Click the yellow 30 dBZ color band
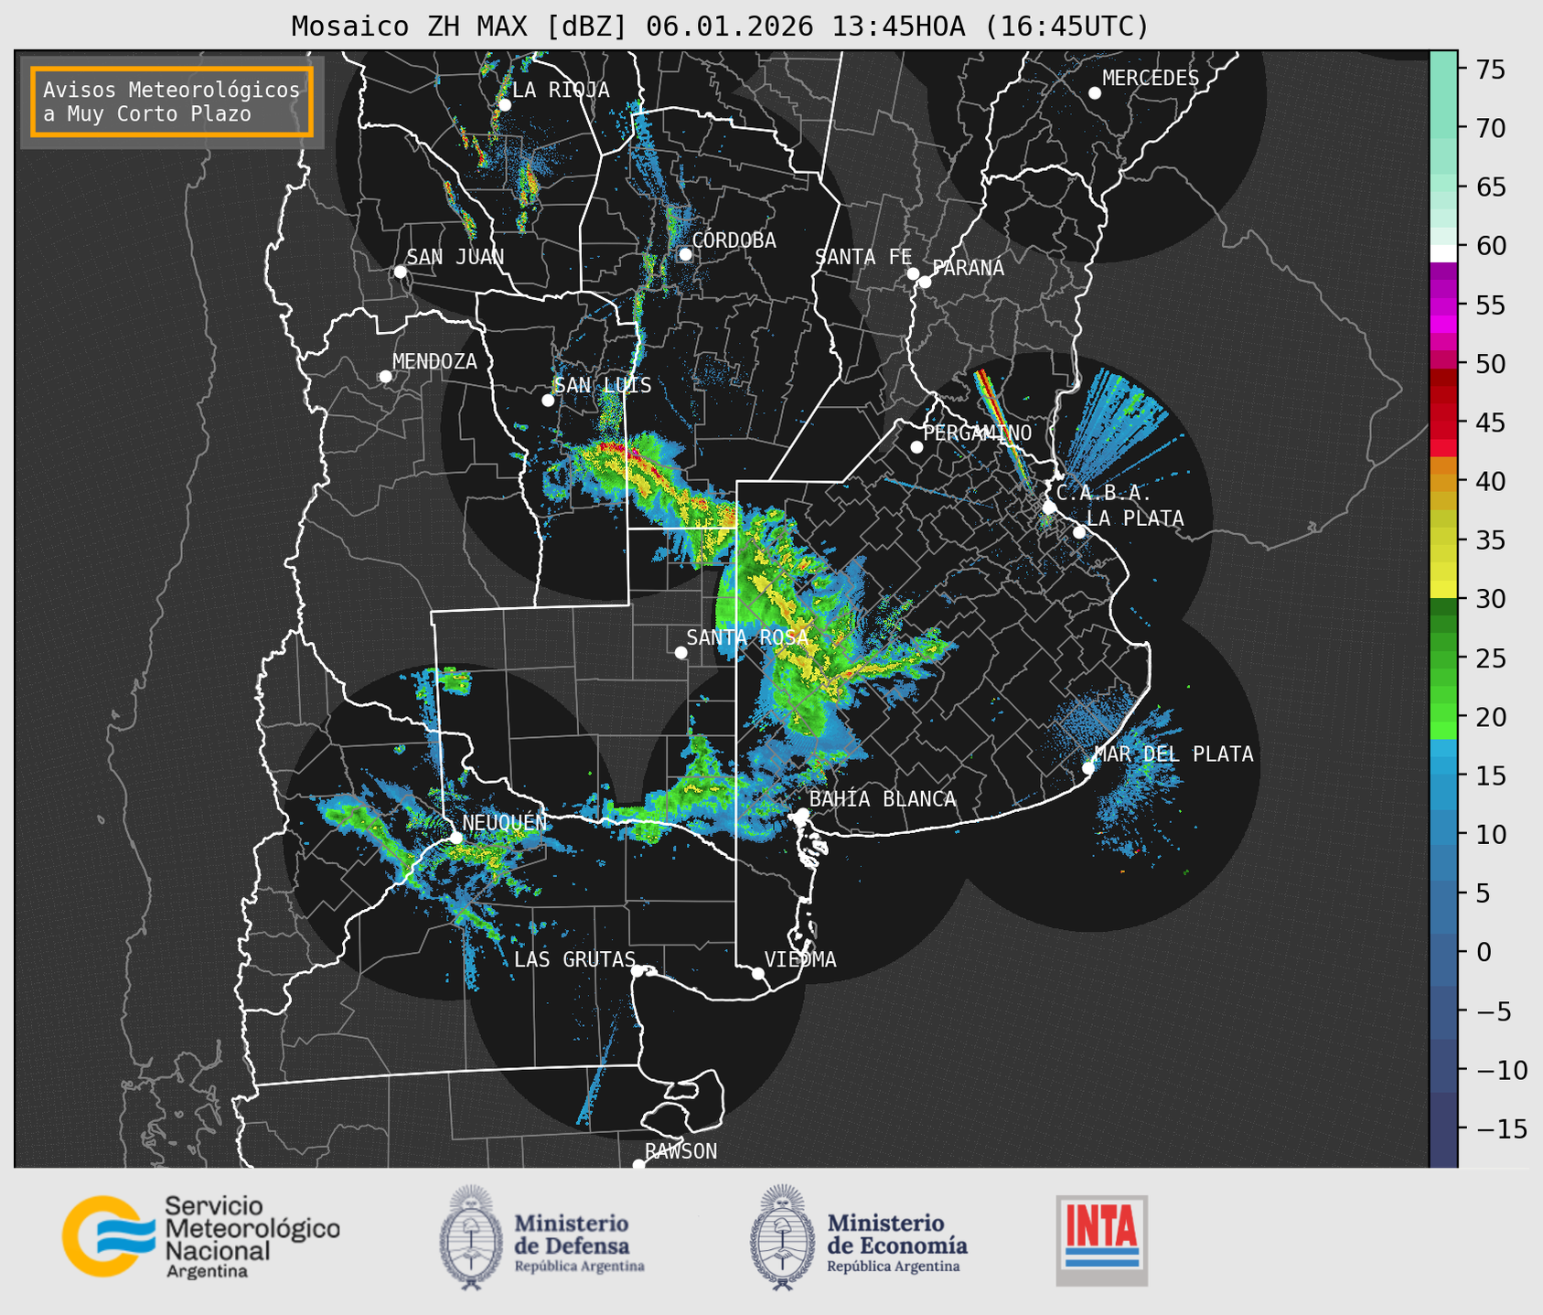1543x1315 pixels. (1442, 590)
